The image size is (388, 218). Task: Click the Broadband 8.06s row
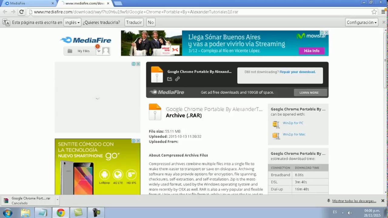click(x=298, y=175)
